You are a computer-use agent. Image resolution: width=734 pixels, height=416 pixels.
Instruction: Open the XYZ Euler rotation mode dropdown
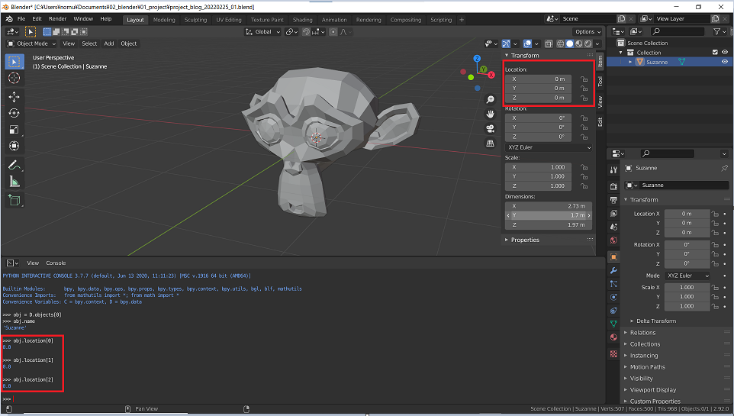pos(549,147)
